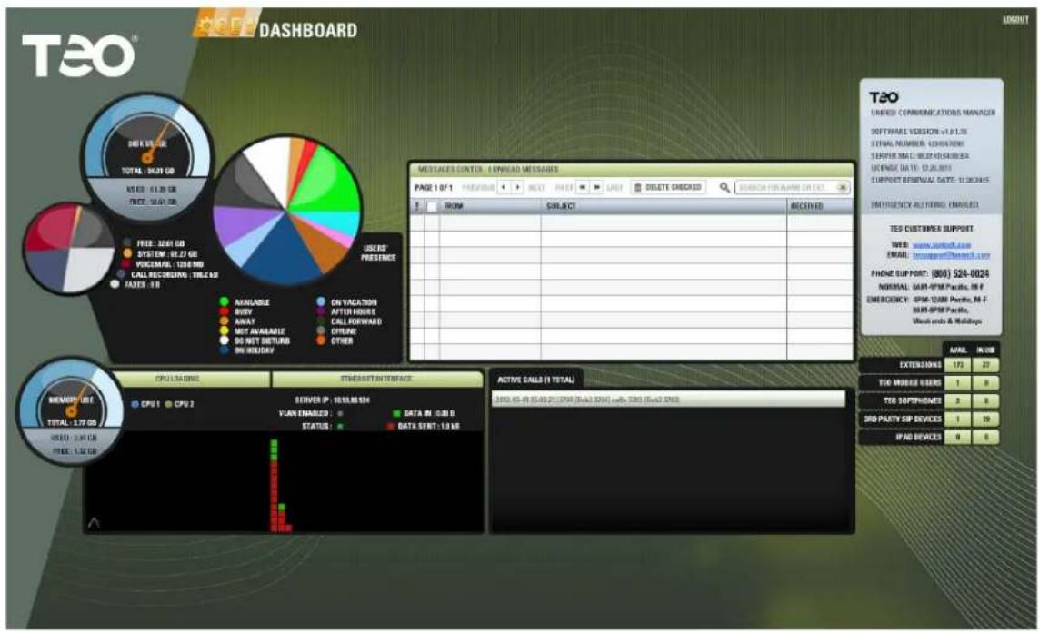Image resolution: width=1039 pixels, height=632 pixels.
Task: Click the iPad Devices available count
Action: click(x=957, y=437)
